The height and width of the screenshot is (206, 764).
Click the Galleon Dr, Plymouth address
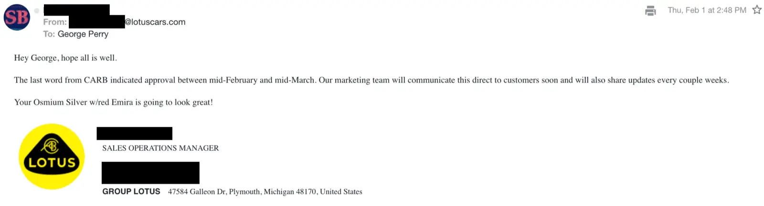265,192
